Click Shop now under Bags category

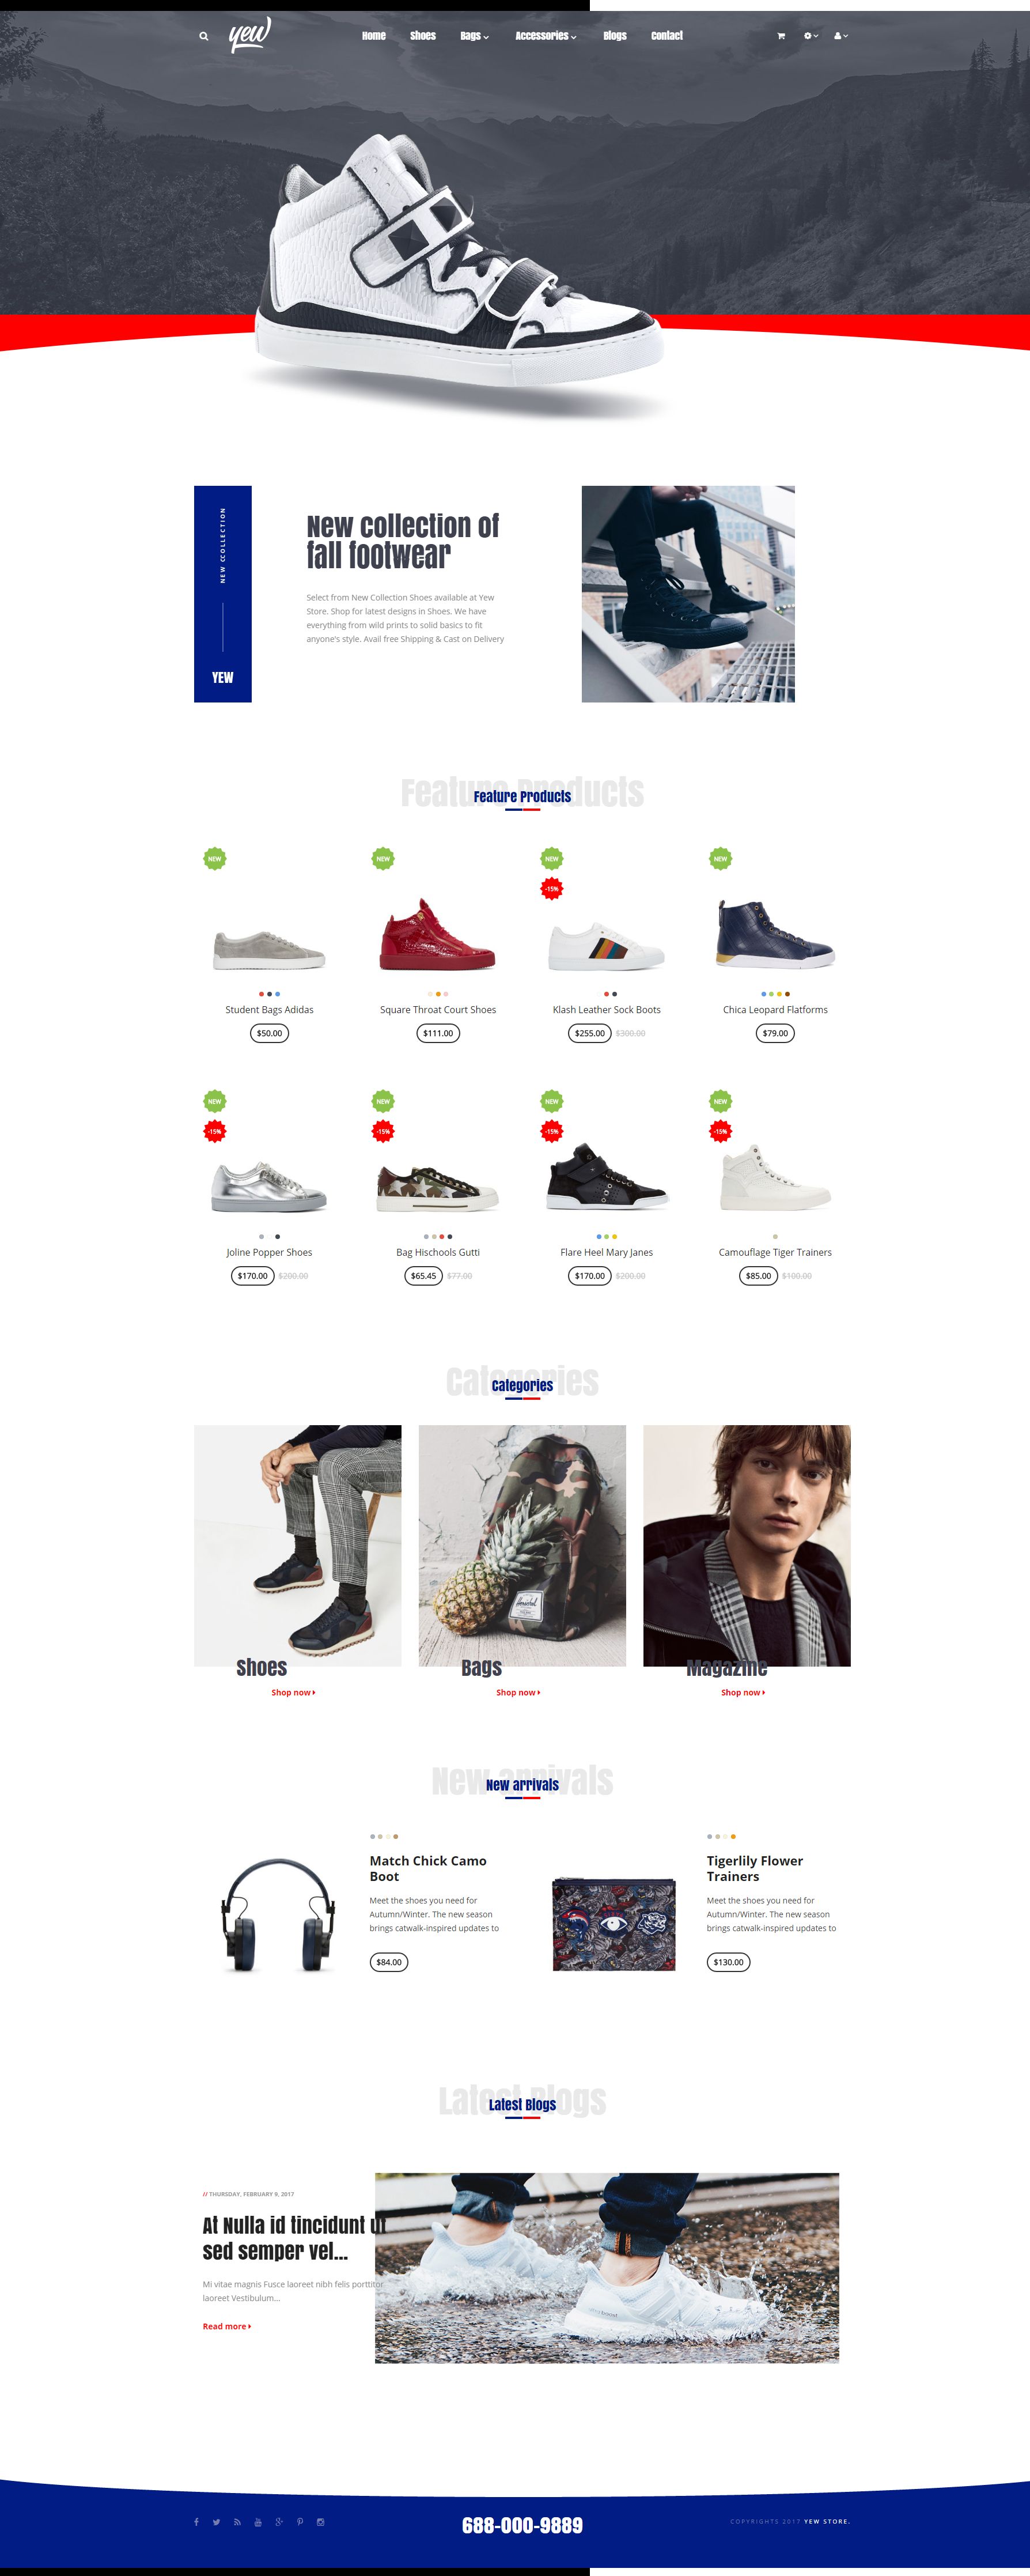point(518,1692)
